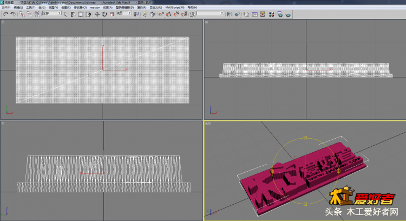Open the Schematic View icon

(263, 14)
